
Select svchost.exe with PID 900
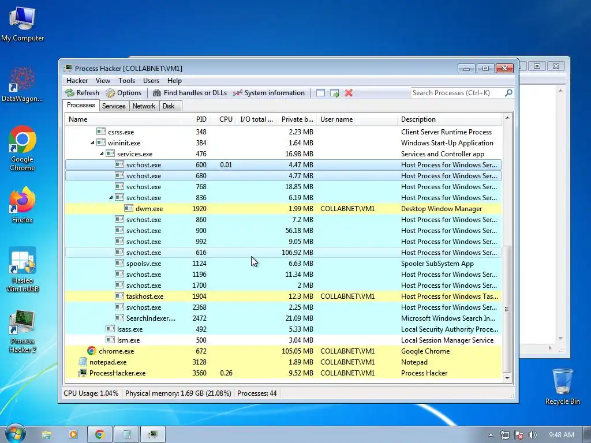pos(283,231)
